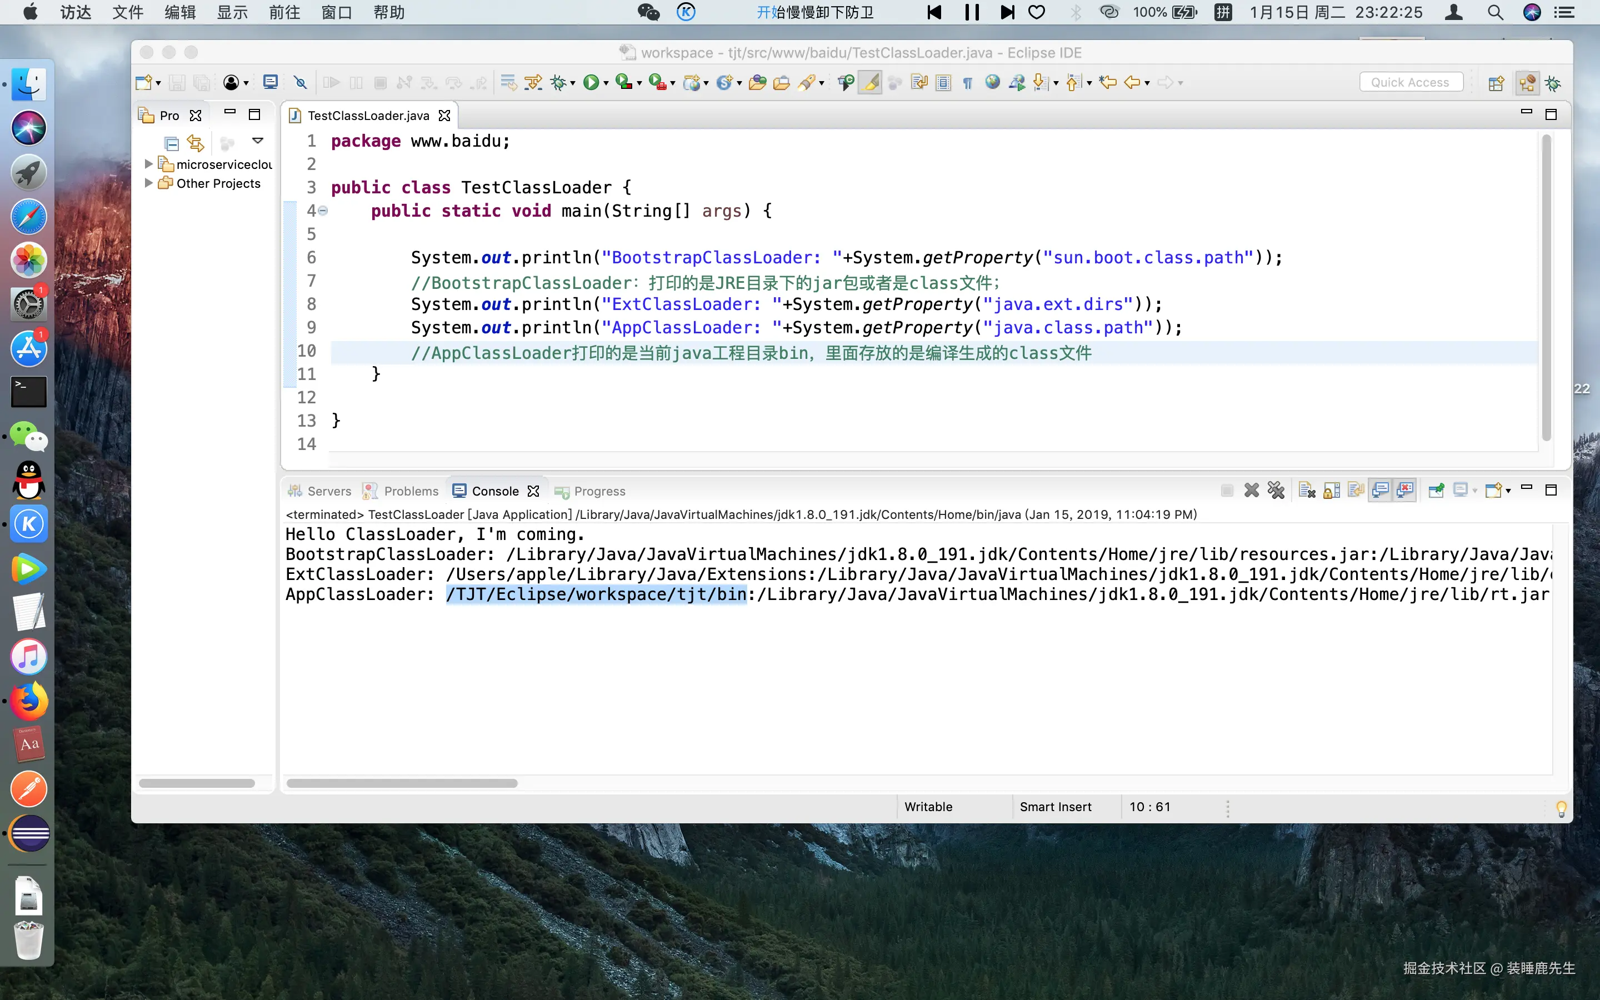Click Remove All Terminated Launches icon
This screenshot has width=1600, height=1000.
[1276, 491]
